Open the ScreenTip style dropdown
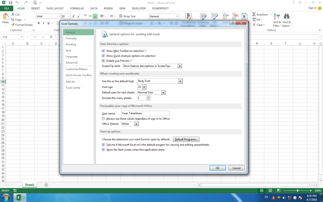The image size is (323, 202). tap(179, 66)
